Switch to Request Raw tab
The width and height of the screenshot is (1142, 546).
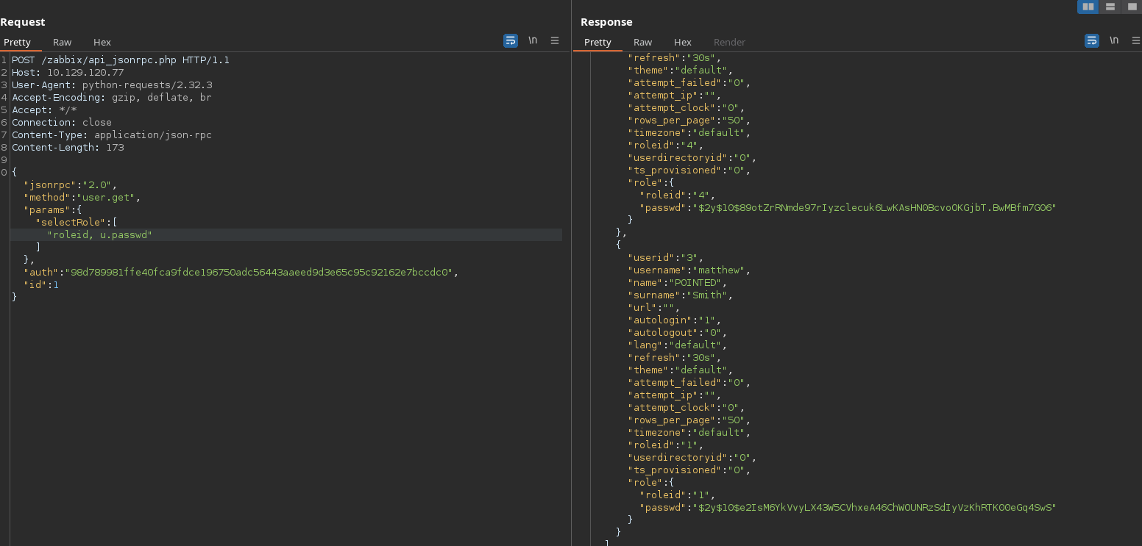63,42
